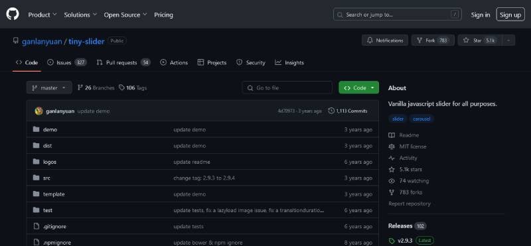Select the slider topic tag
This screenshot has height=246, width=531.
(x=398, y=119)
